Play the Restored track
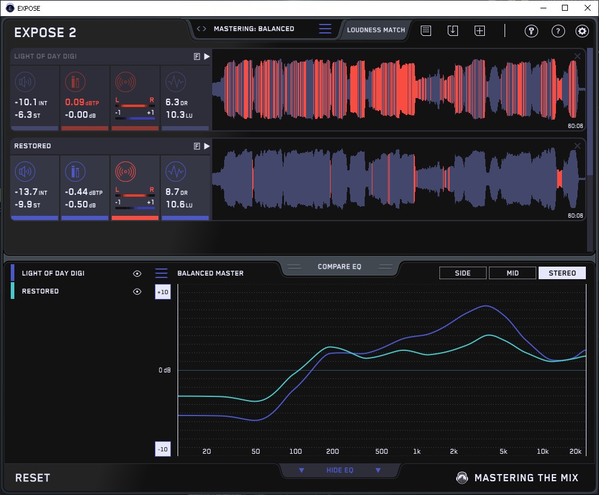The image size is (599, 495). tap(207, 146)
